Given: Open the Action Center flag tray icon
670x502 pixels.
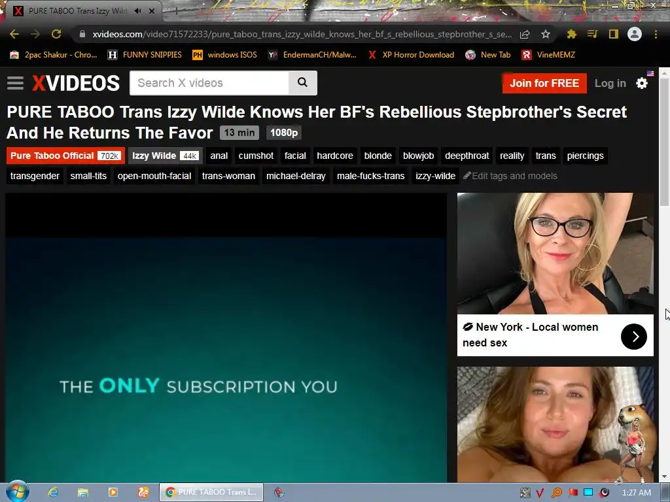Looking at the screenshot, I should tap(573, 493).
